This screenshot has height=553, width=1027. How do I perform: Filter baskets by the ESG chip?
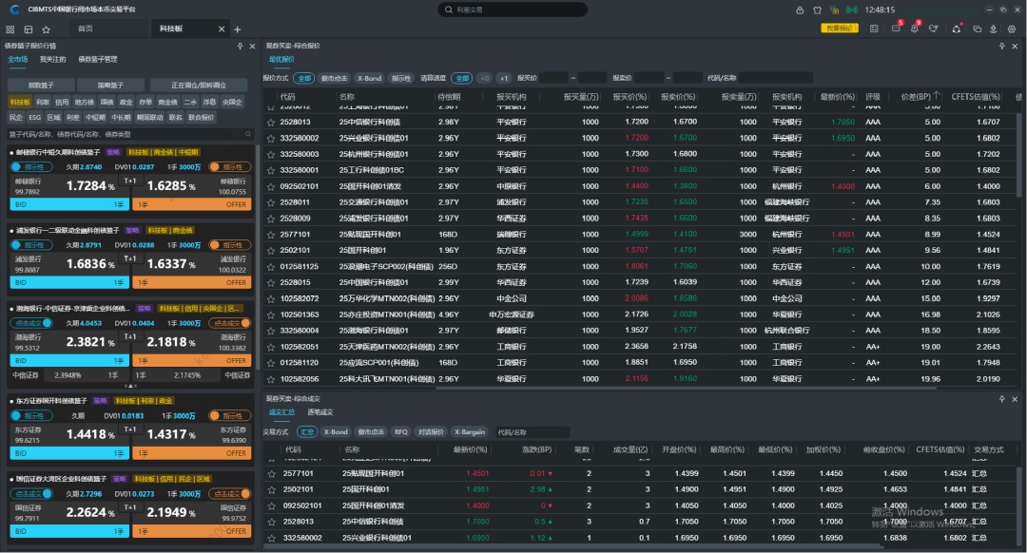tap(35, 118)
